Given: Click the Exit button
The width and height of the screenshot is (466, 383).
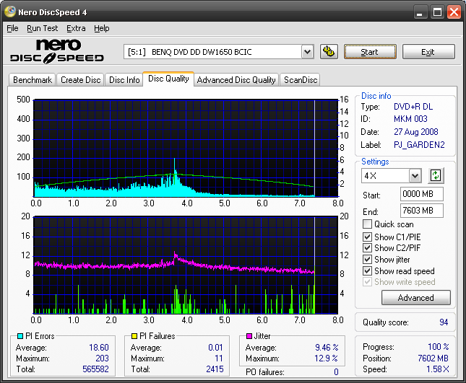Looking at the screenshot, I should click(x=428, y=52).
